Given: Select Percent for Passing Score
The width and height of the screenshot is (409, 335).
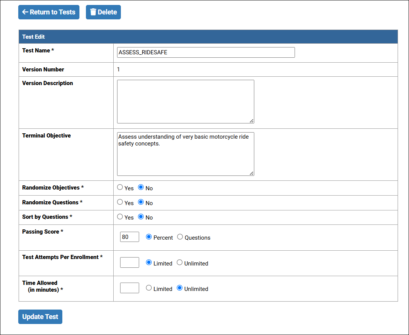Looking at the screenshot, I should pyautogui.click(x=149, y=237).
